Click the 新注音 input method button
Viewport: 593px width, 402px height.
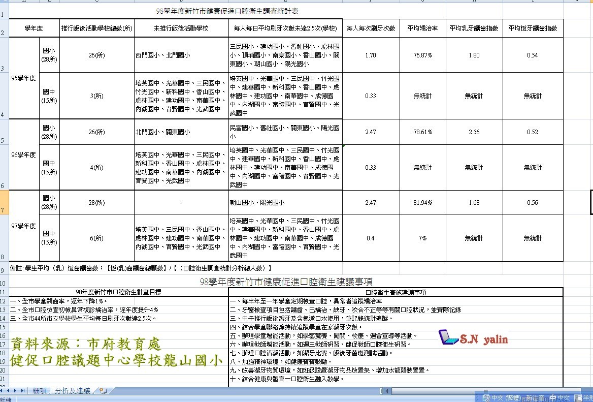535,398
